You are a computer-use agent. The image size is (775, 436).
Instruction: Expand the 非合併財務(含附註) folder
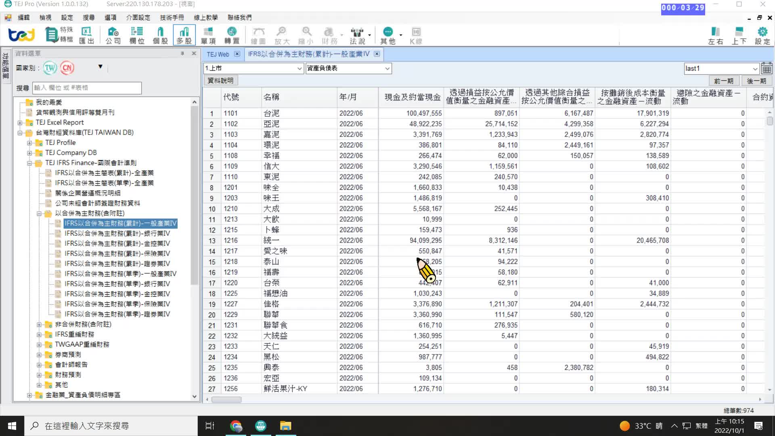39,325
